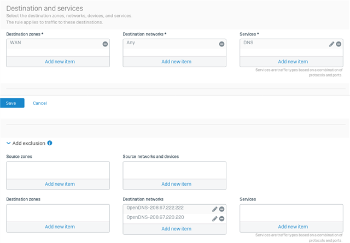Viewport: 350px width, 243px height.
Task: Collapse the Add exclusion section
Action: pos(9,143)
